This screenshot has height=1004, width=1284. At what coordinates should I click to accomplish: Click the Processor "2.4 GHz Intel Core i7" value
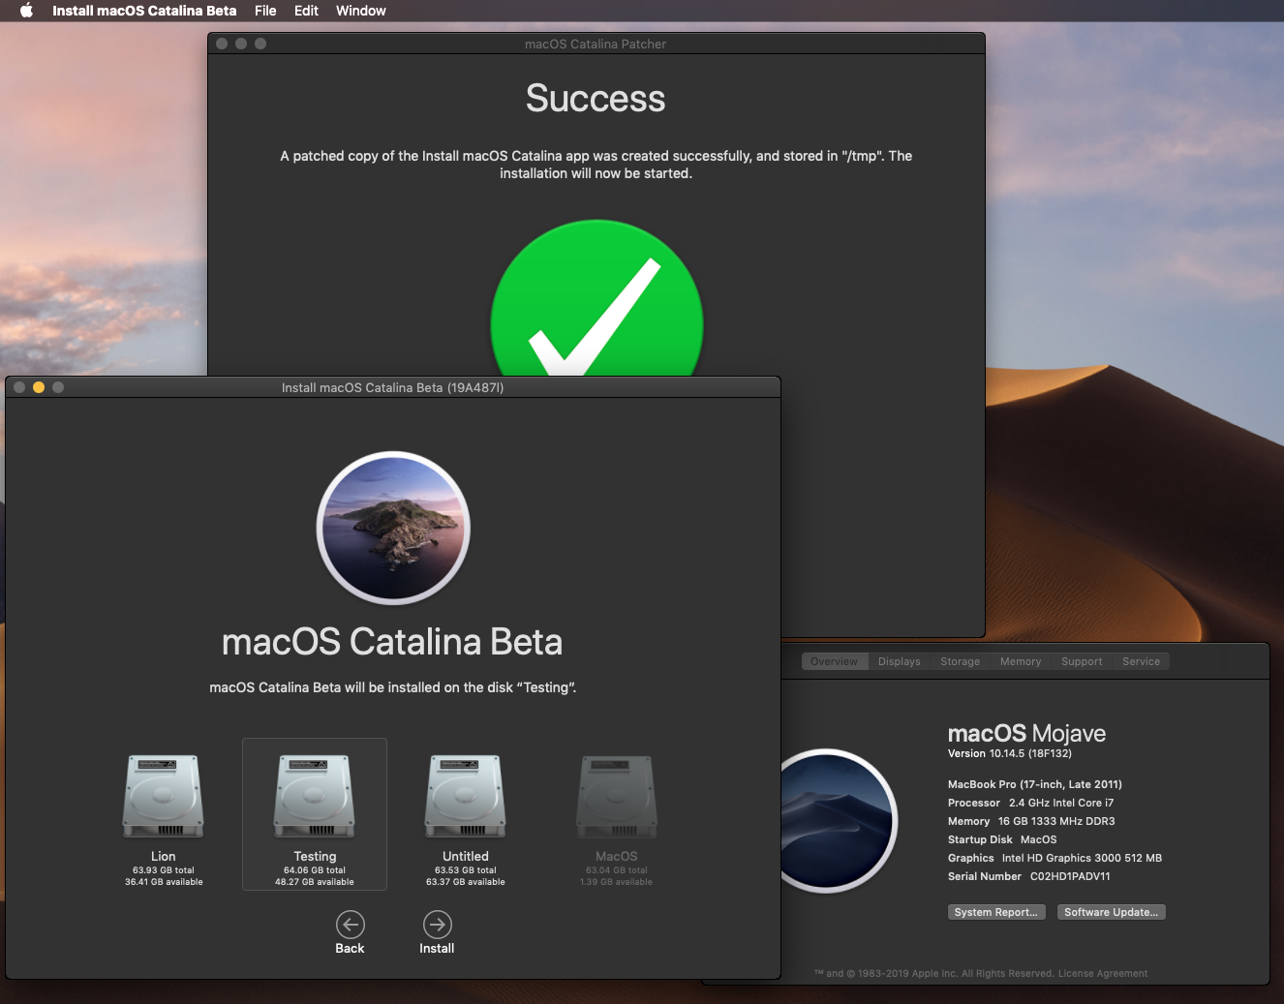point(1061,803)
